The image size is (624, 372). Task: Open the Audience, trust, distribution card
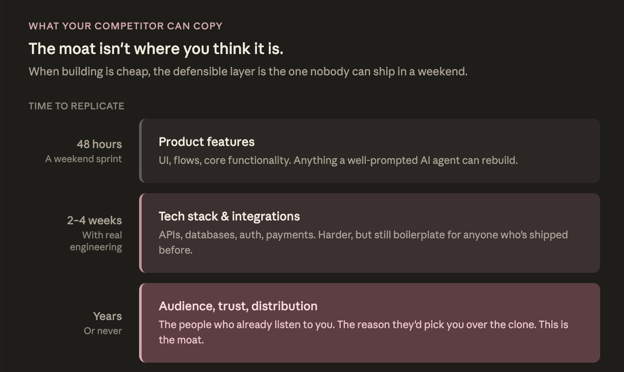[x=370, y=323]
